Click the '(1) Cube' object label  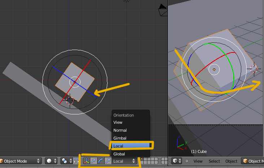point(199,151)
